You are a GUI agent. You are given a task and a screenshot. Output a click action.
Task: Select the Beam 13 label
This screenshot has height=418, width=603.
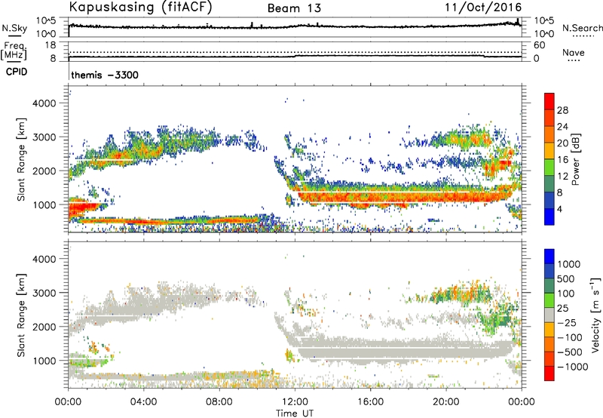click(294, 8)
